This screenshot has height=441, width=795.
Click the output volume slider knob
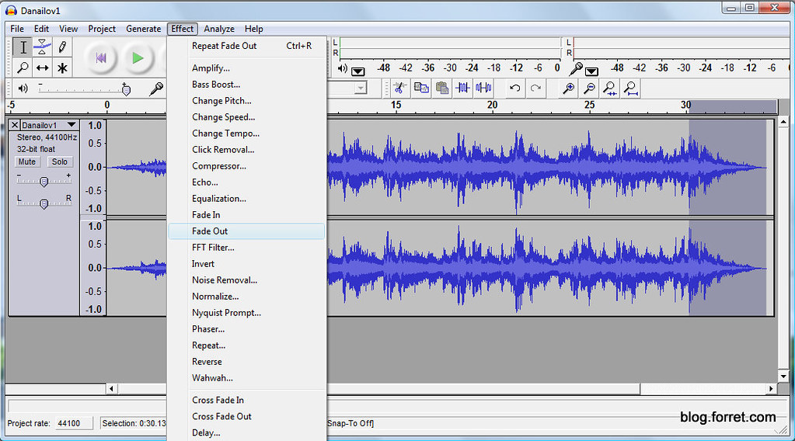pos(126,89)
